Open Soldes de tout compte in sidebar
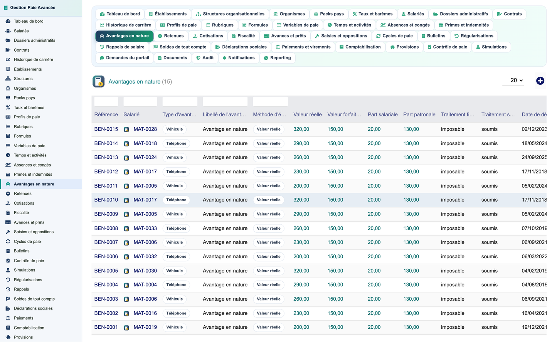Image resolution: width=557 pixels, height=348 pixels. pos(34,299)
